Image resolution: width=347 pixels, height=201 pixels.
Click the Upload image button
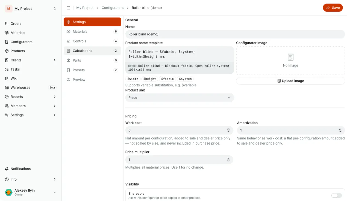[290, 81]
